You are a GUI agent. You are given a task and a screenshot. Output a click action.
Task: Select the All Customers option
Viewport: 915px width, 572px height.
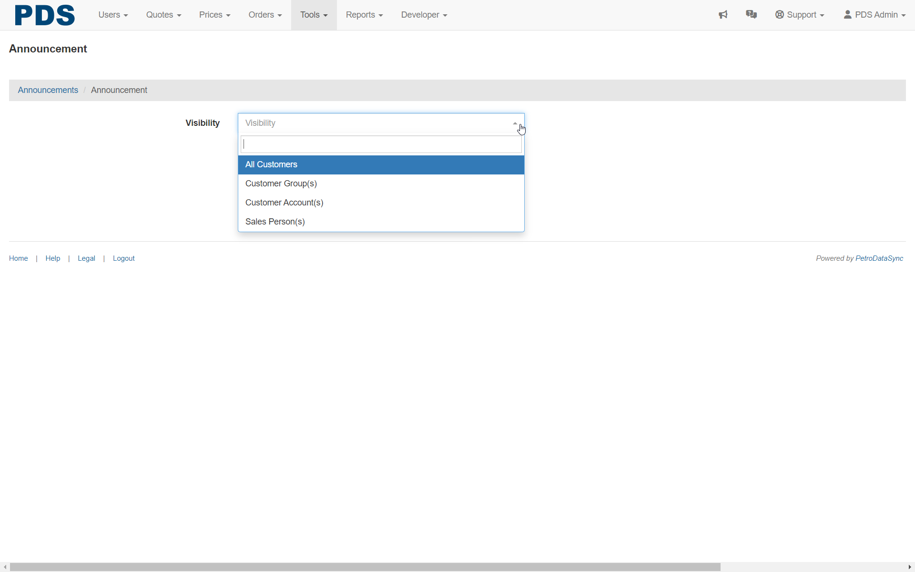click(x=381, y=164)
